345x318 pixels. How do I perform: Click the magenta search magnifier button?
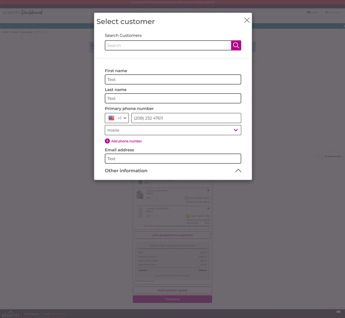[x=236, y=45]
